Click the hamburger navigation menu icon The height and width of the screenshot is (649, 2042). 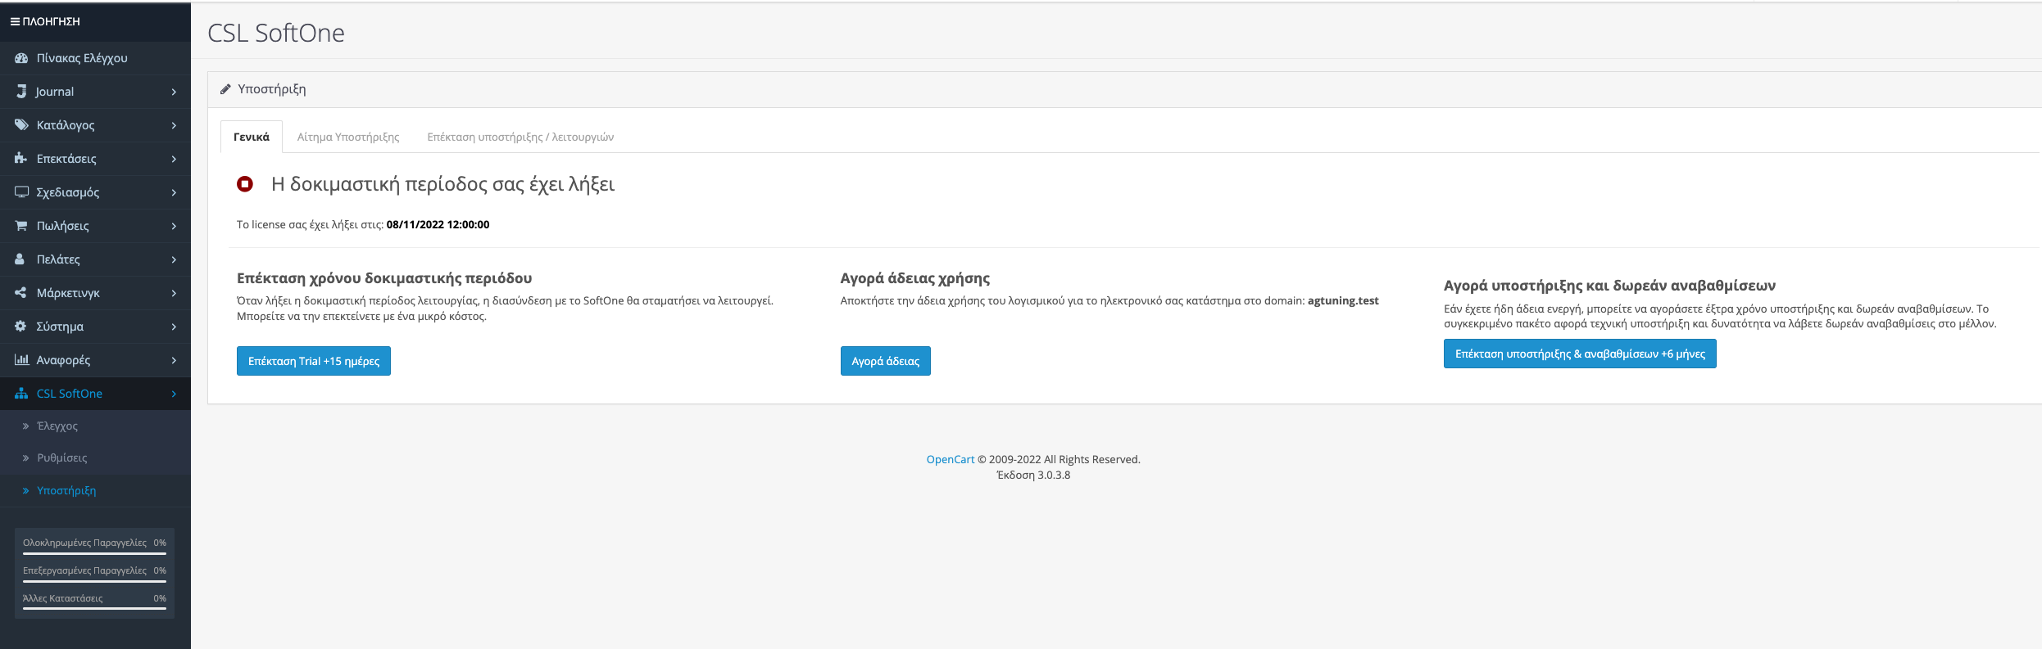pyautogui.click(x=15, y=21)
